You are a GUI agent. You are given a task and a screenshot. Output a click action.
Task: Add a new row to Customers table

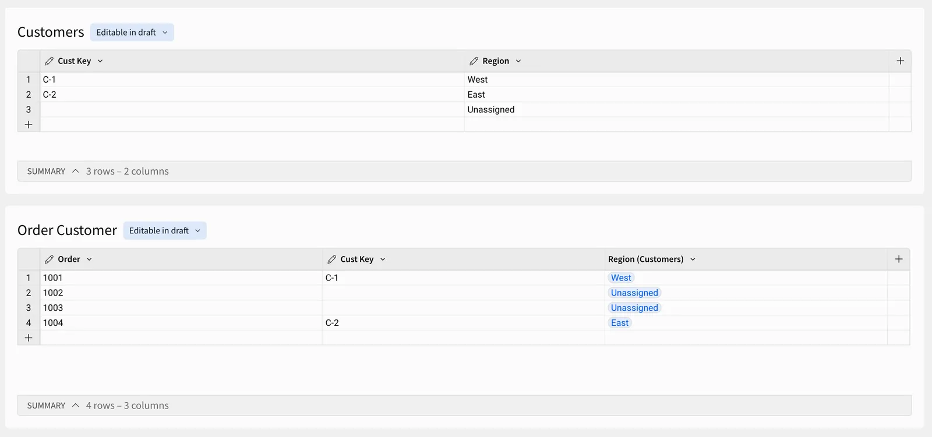click(29, 125)
